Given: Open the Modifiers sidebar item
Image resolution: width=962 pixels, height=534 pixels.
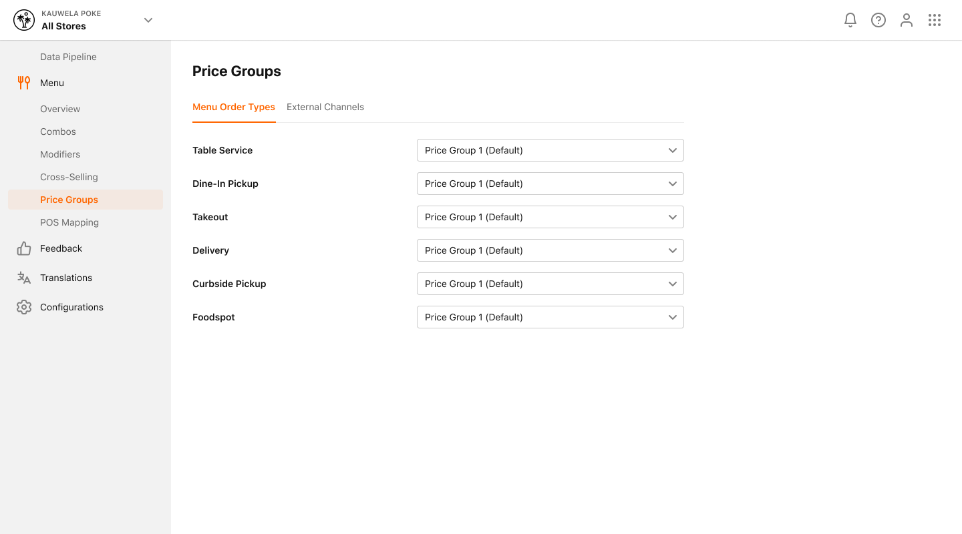Looking at the screenshot, I should click(60, 154).
